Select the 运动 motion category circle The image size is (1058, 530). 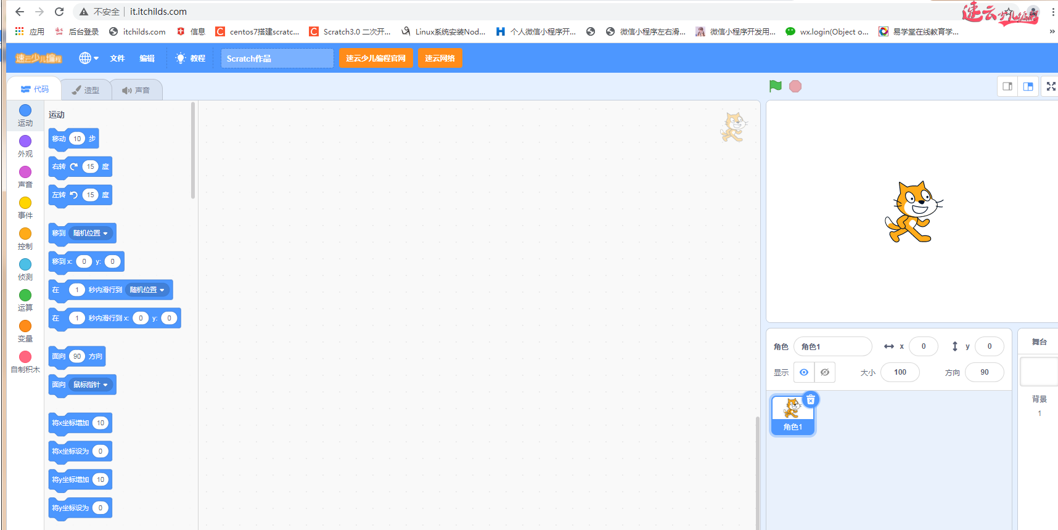tap(25, 111)
